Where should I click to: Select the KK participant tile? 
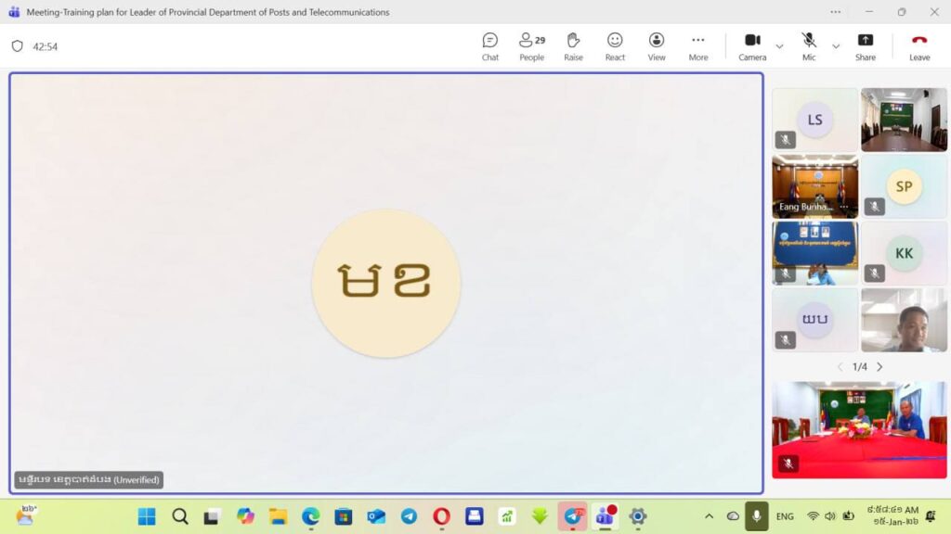(x=904, y=253)
